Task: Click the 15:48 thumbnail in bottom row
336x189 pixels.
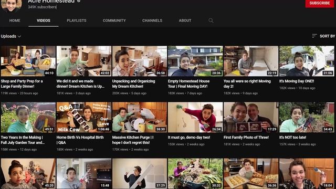Action: 84,174
